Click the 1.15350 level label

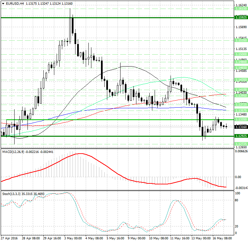[x=241, y=40]
